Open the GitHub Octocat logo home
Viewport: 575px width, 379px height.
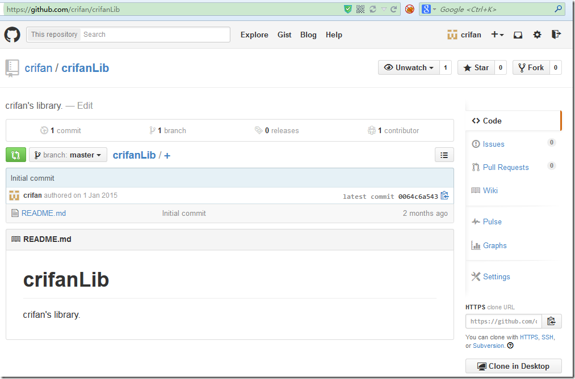point(12,35)
